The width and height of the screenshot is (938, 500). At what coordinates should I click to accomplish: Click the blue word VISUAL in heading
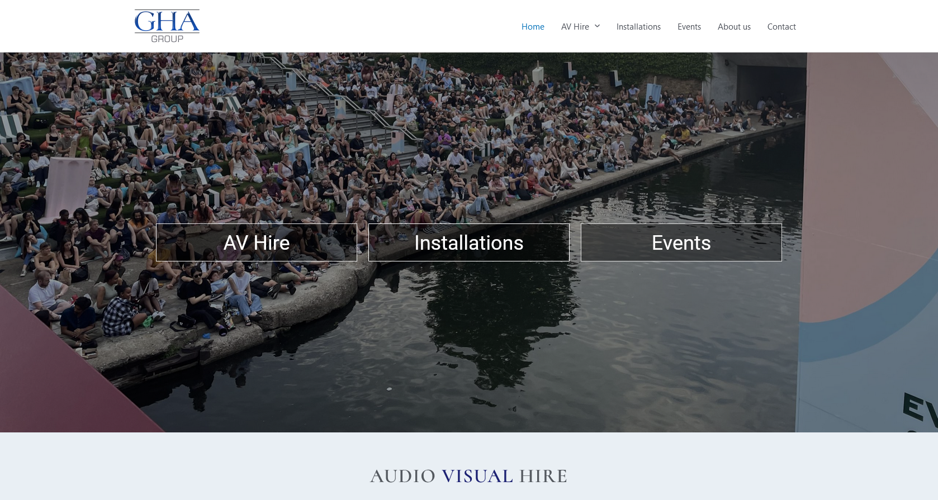point(477,476)
